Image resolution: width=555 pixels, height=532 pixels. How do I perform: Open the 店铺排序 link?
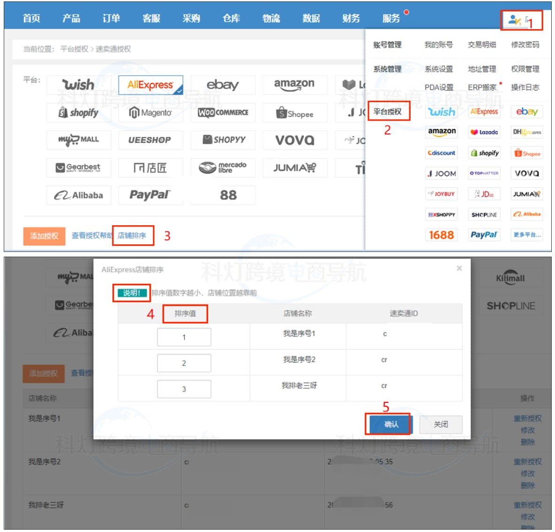pos(132,236)
